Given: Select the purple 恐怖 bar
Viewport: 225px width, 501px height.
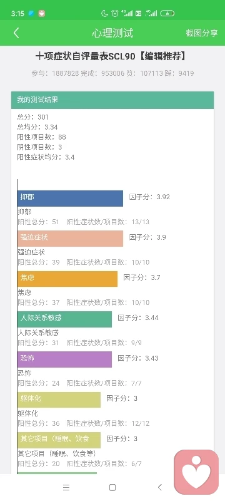Looking at the screenshot, I should 65,359.
